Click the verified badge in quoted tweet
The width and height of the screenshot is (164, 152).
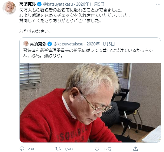[50, 44]
